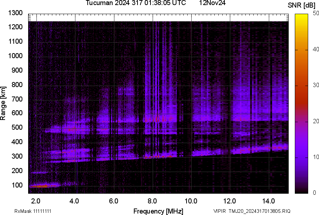Click the colorbar value '50'

click(316, 13)
